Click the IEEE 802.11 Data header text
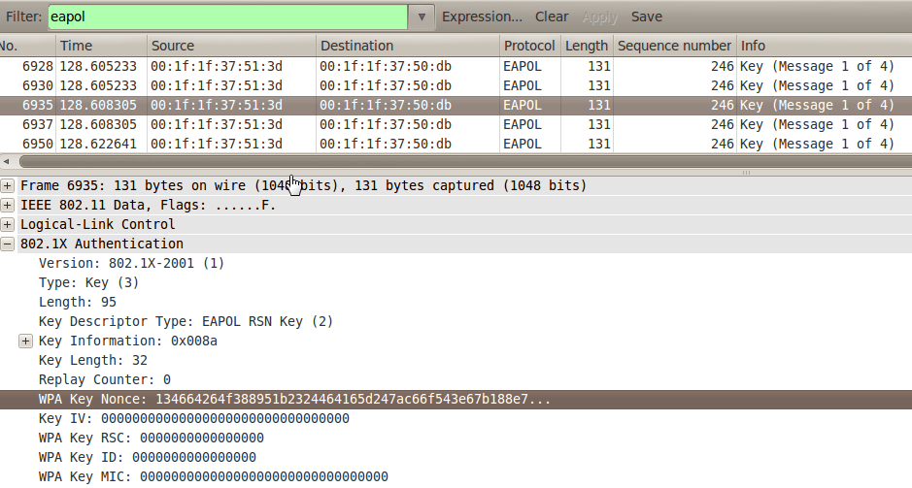912x488 pixels. point(149,205)
